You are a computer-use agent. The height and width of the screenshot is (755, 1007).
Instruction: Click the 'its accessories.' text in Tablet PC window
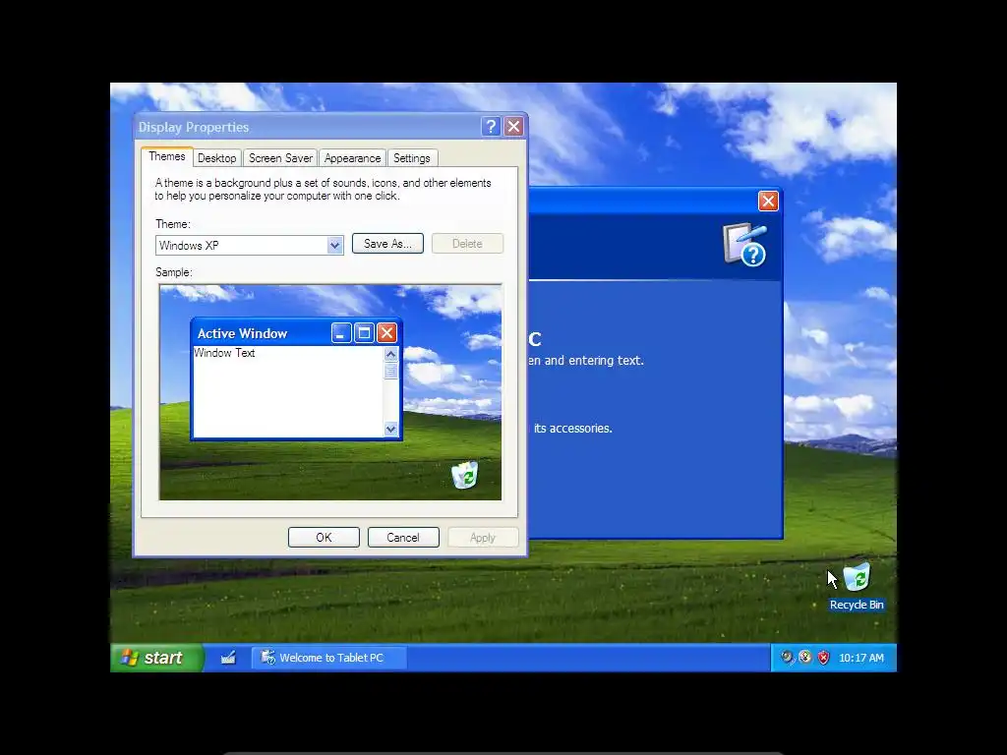[x=573, y=429]
